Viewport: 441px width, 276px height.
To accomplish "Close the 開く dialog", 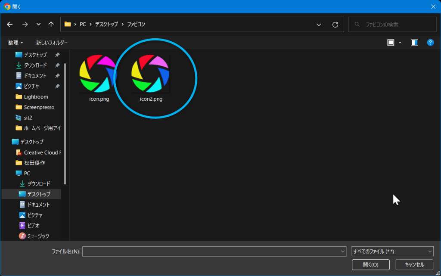I will tap(433, 7).
